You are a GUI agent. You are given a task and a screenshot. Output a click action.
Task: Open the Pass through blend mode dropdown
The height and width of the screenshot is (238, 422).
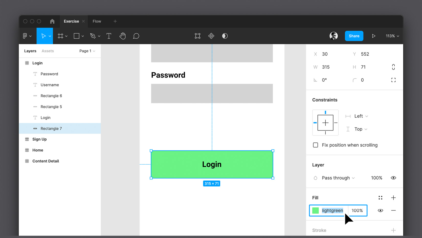point(336,178)
